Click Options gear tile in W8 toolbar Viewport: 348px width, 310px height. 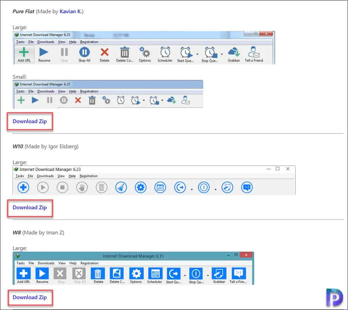tap(136, 275)
